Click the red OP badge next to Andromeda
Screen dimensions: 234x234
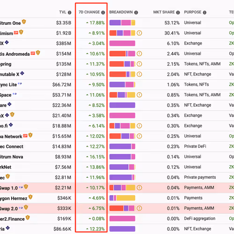point(33,53)
